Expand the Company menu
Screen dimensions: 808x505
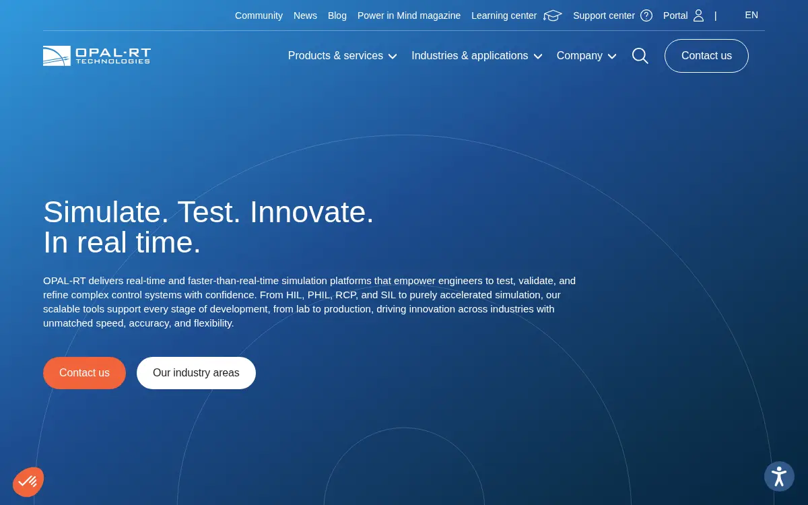(x=586, y=56)
